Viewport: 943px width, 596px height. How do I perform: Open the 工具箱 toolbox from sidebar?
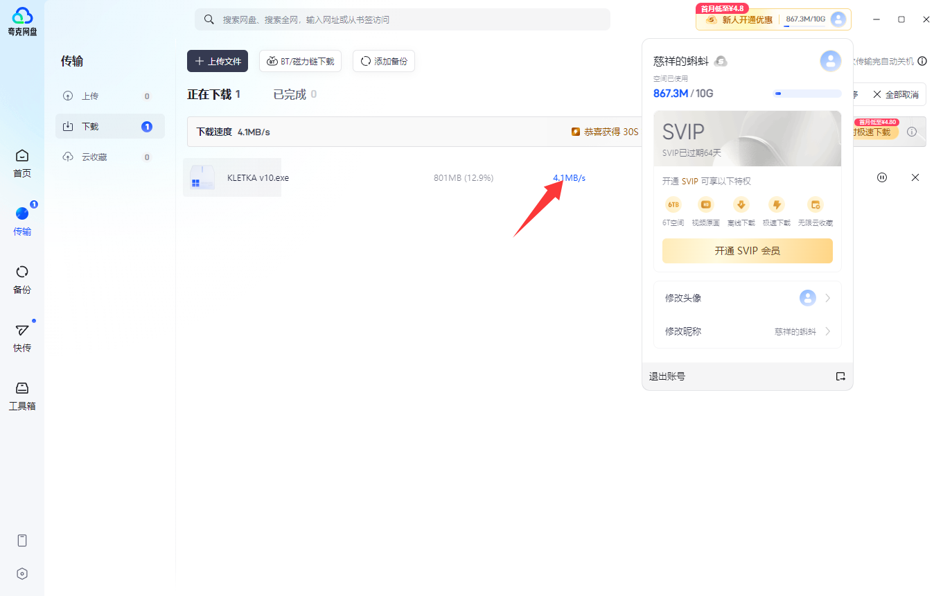point(21,395)
